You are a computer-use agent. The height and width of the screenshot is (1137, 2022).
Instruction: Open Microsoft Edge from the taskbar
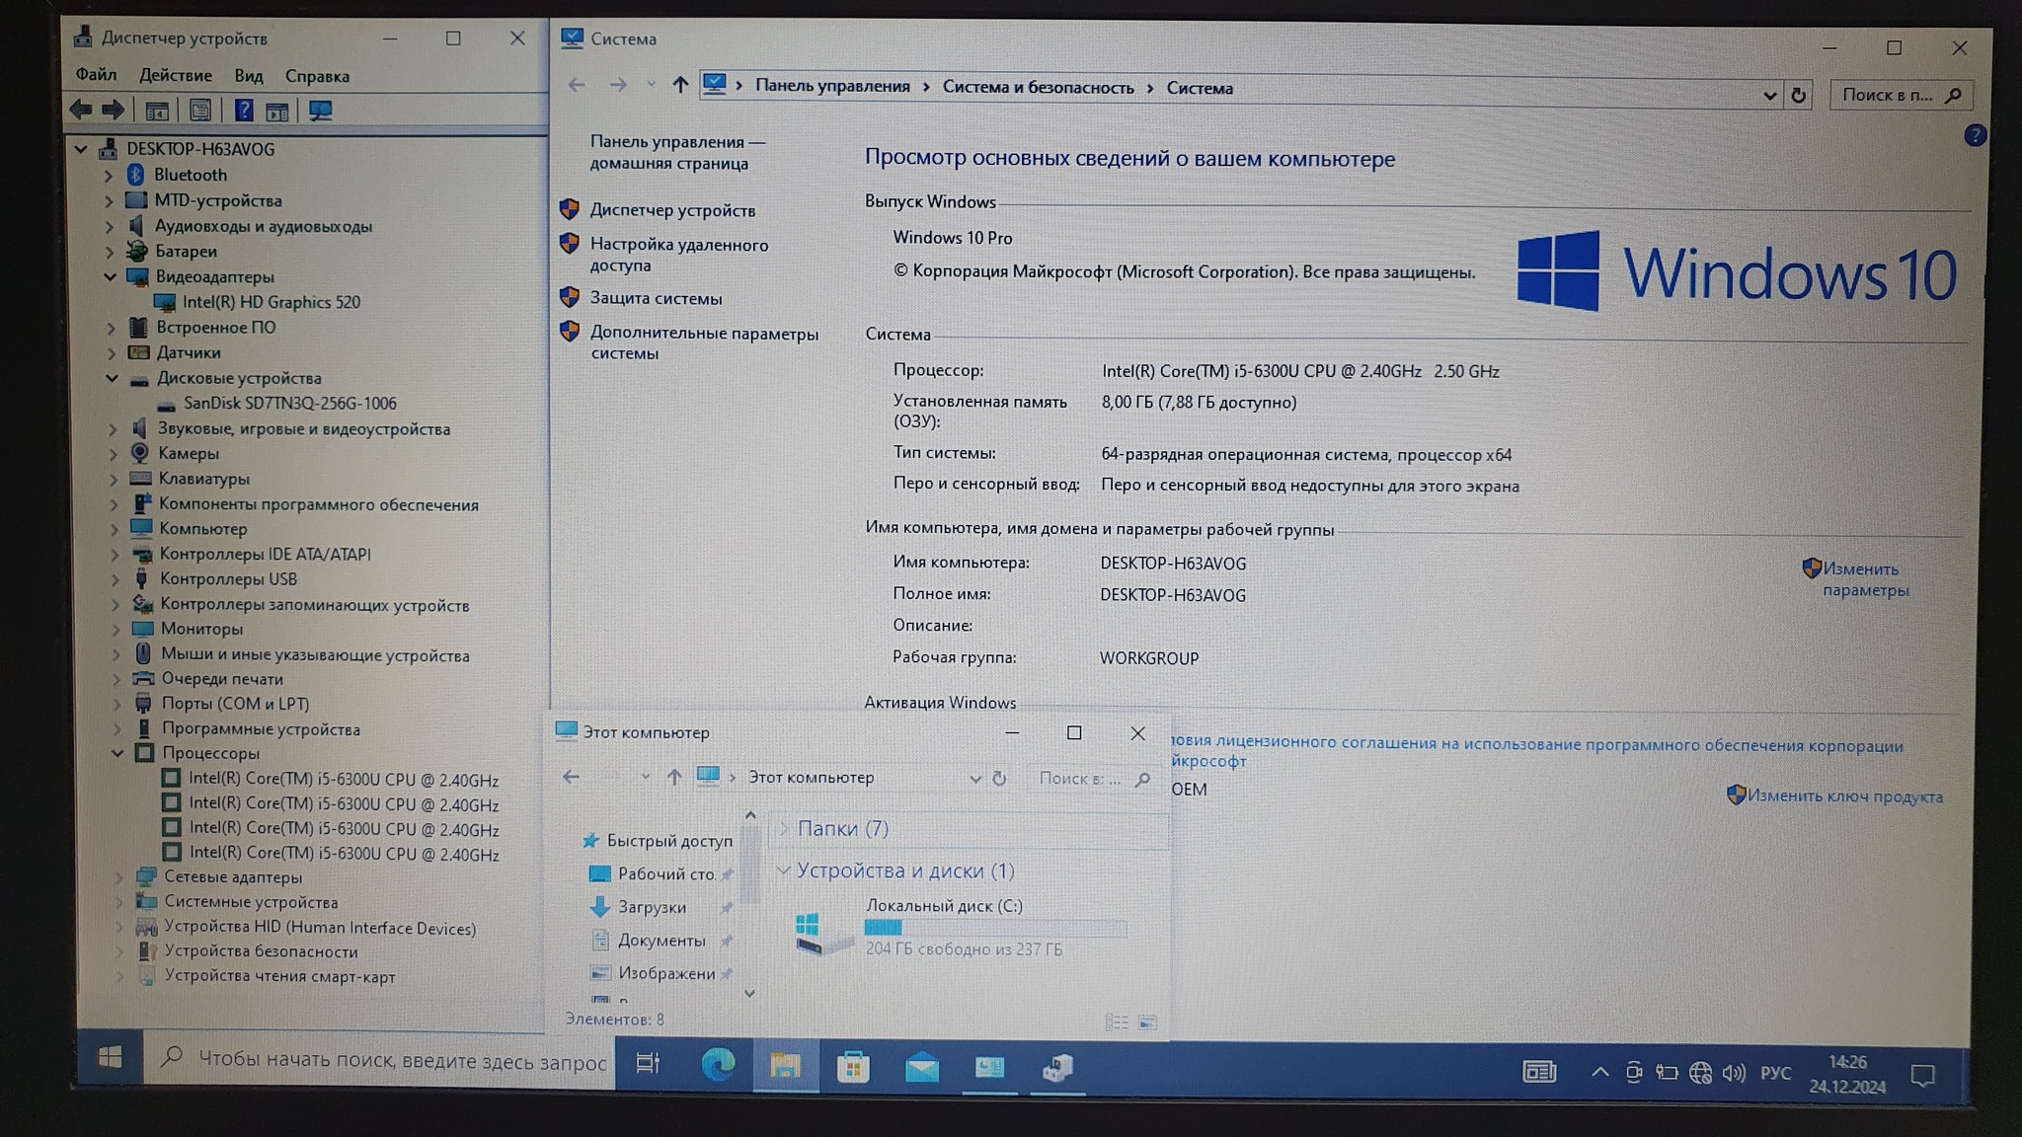[718, 1065]
